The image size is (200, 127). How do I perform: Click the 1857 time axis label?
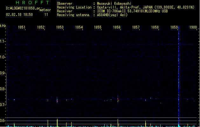(136, 27)
